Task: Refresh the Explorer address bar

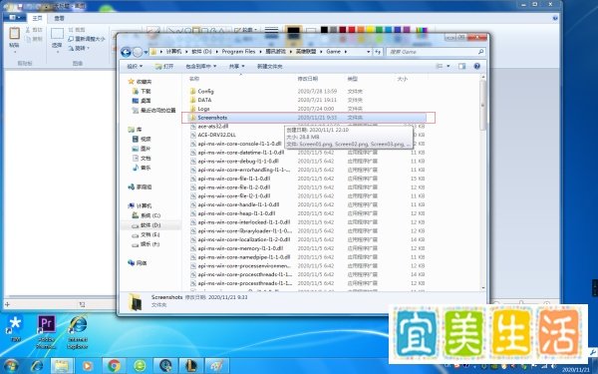Action: 378,52
